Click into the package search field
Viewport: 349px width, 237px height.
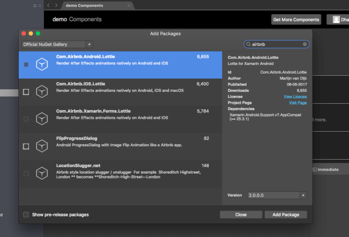(x=277, y=45)
